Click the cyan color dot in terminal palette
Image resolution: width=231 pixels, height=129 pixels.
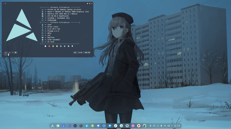point(68,46)
